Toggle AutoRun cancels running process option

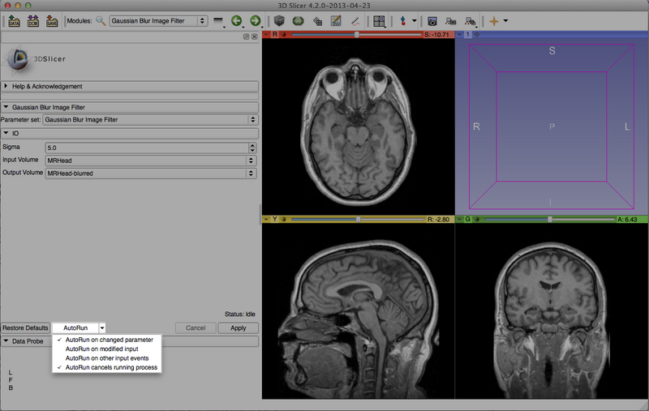[x=111, y=367]
